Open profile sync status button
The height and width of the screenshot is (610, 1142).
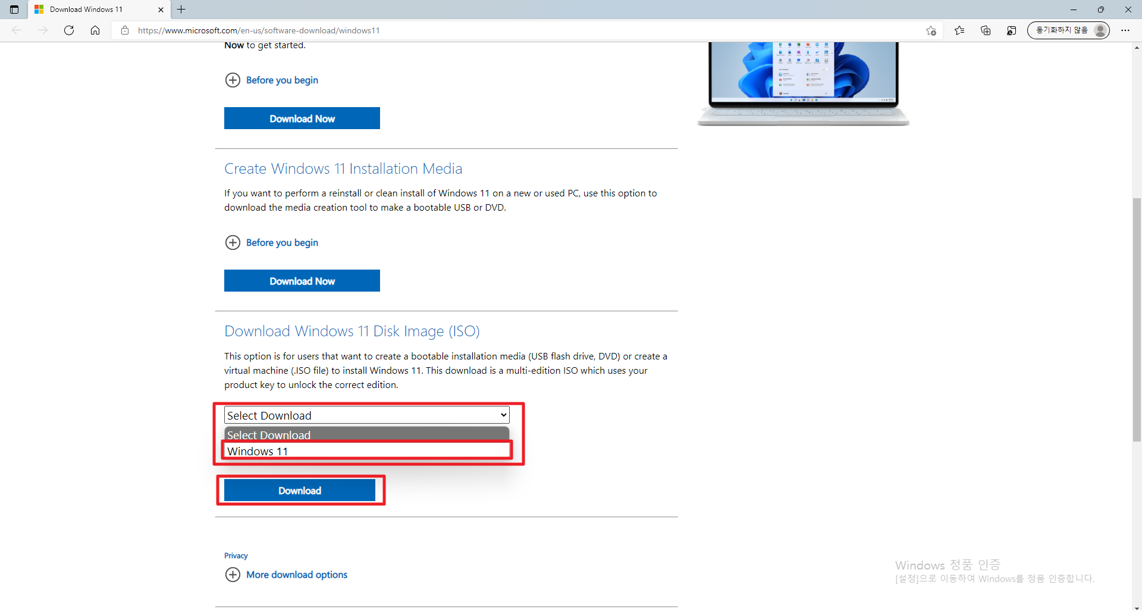1068,30
